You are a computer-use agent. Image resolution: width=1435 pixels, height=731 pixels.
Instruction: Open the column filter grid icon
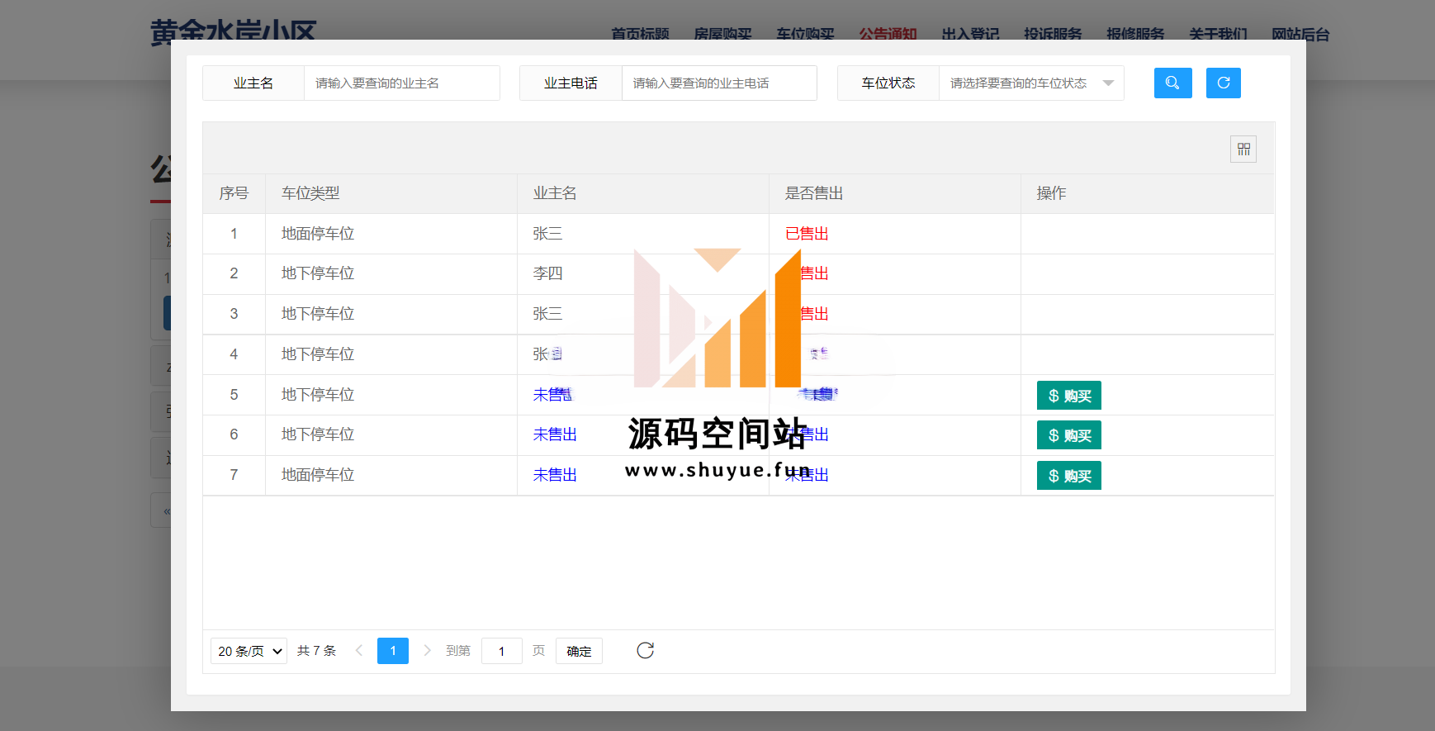click(x=1243, y=149)
